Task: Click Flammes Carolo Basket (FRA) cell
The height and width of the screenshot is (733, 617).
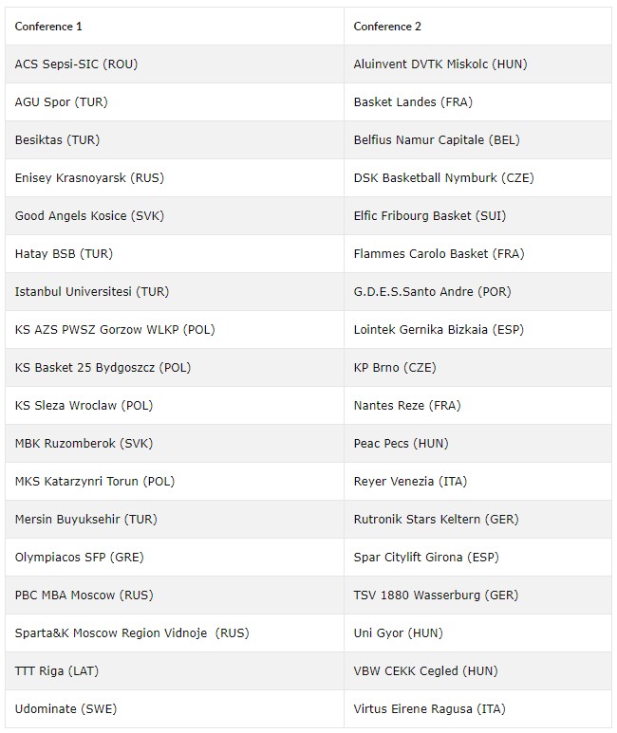Action: coord(439,253)
